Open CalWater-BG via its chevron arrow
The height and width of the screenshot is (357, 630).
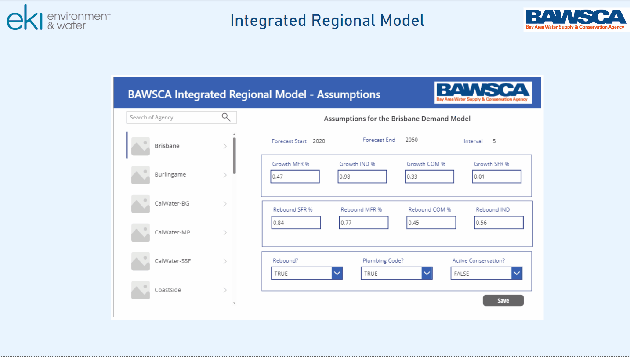pos(225,204)
